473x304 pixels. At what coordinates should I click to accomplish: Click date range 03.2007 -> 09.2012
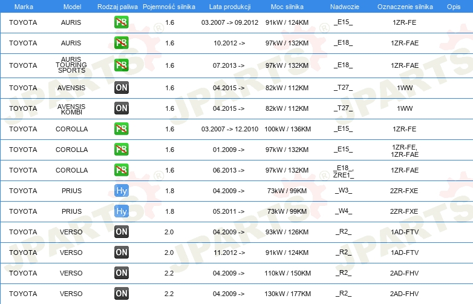coord(230,22)
